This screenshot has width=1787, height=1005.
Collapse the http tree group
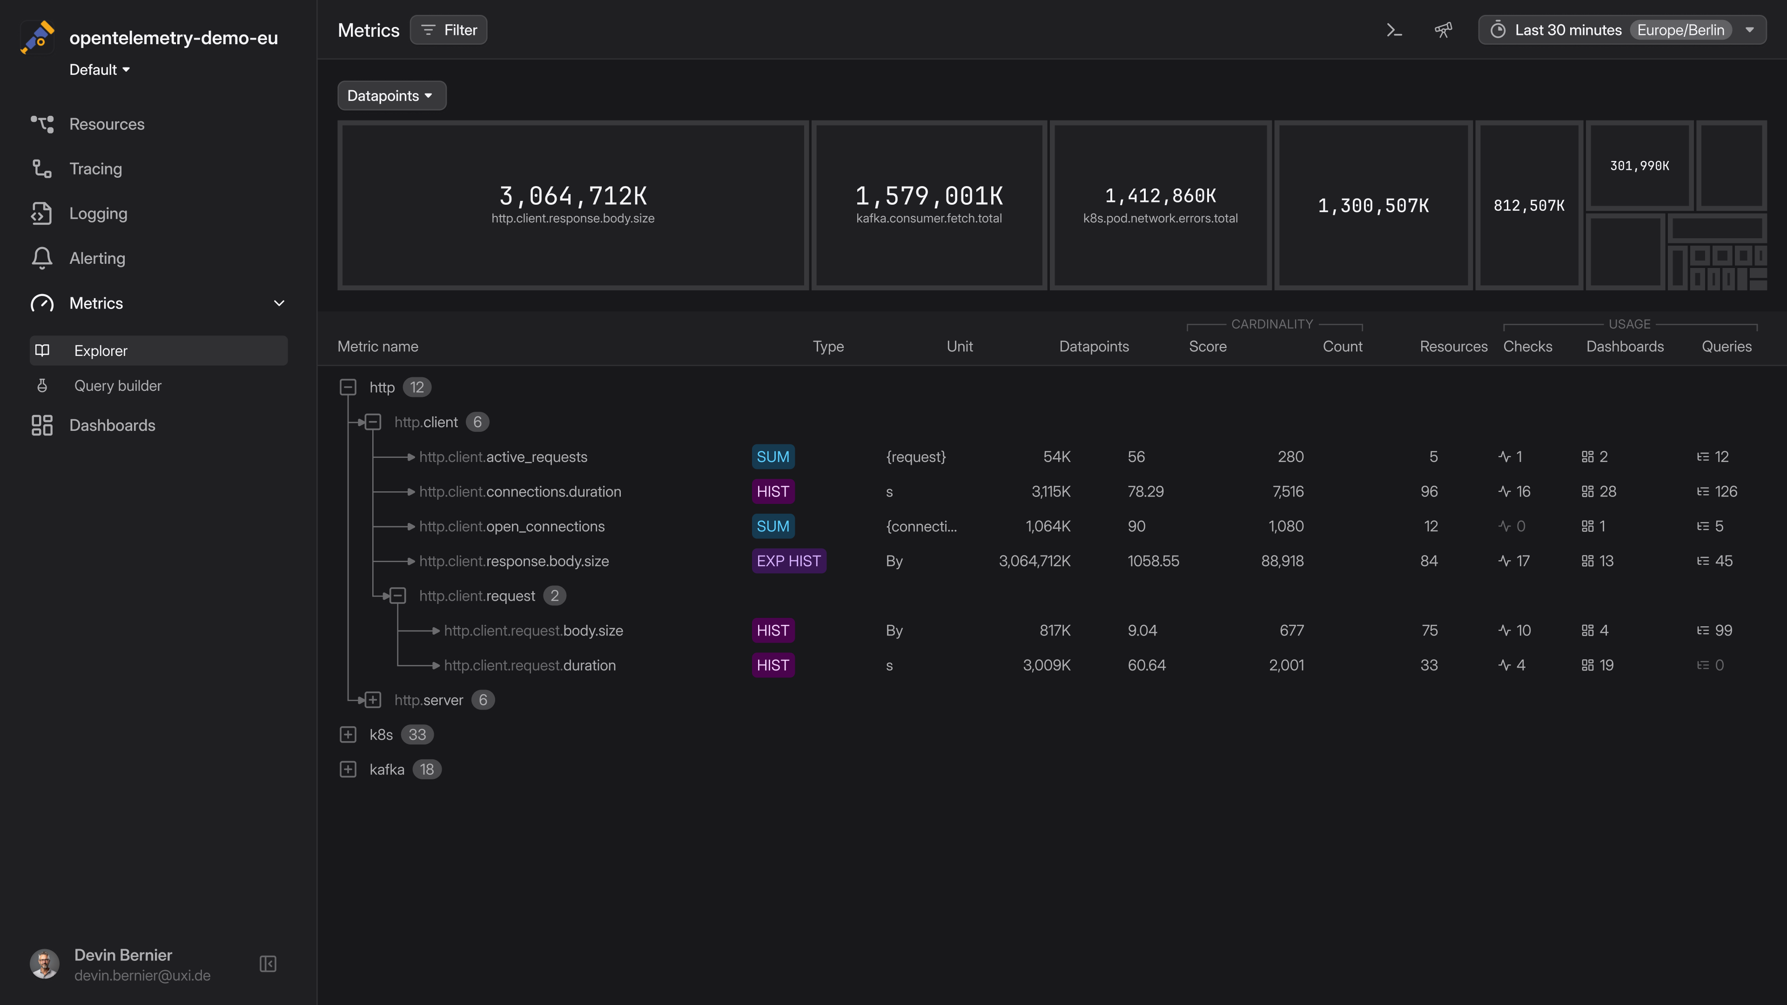(x=348, y=387)
